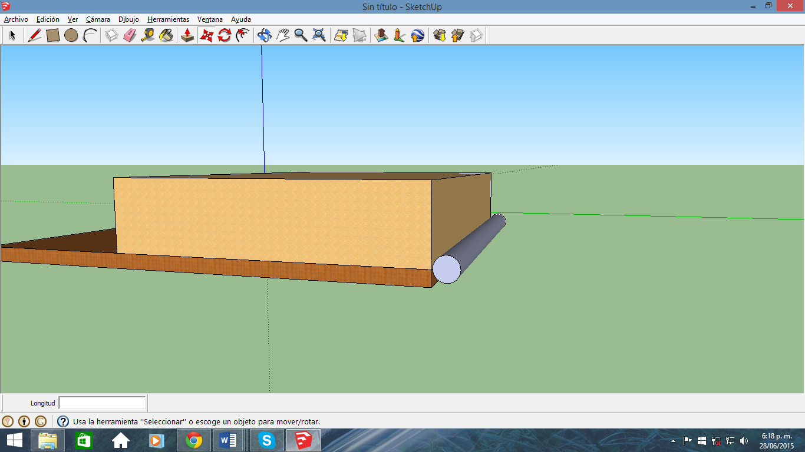The image size is (805, 452).
Task: Click the Share Component icon
Action: pos(476,35)
